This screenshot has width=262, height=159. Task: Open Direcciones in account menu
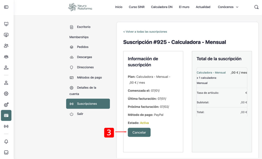pos(85,67)
